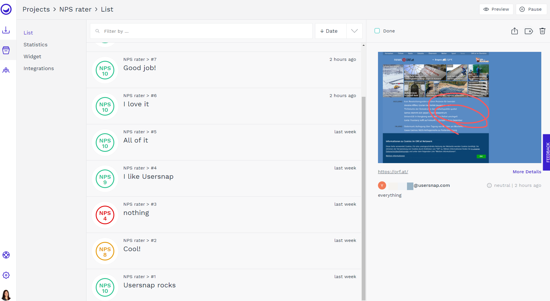Delete feedback with trash icon
Screen dimensions: 550x301
point(542,31)
